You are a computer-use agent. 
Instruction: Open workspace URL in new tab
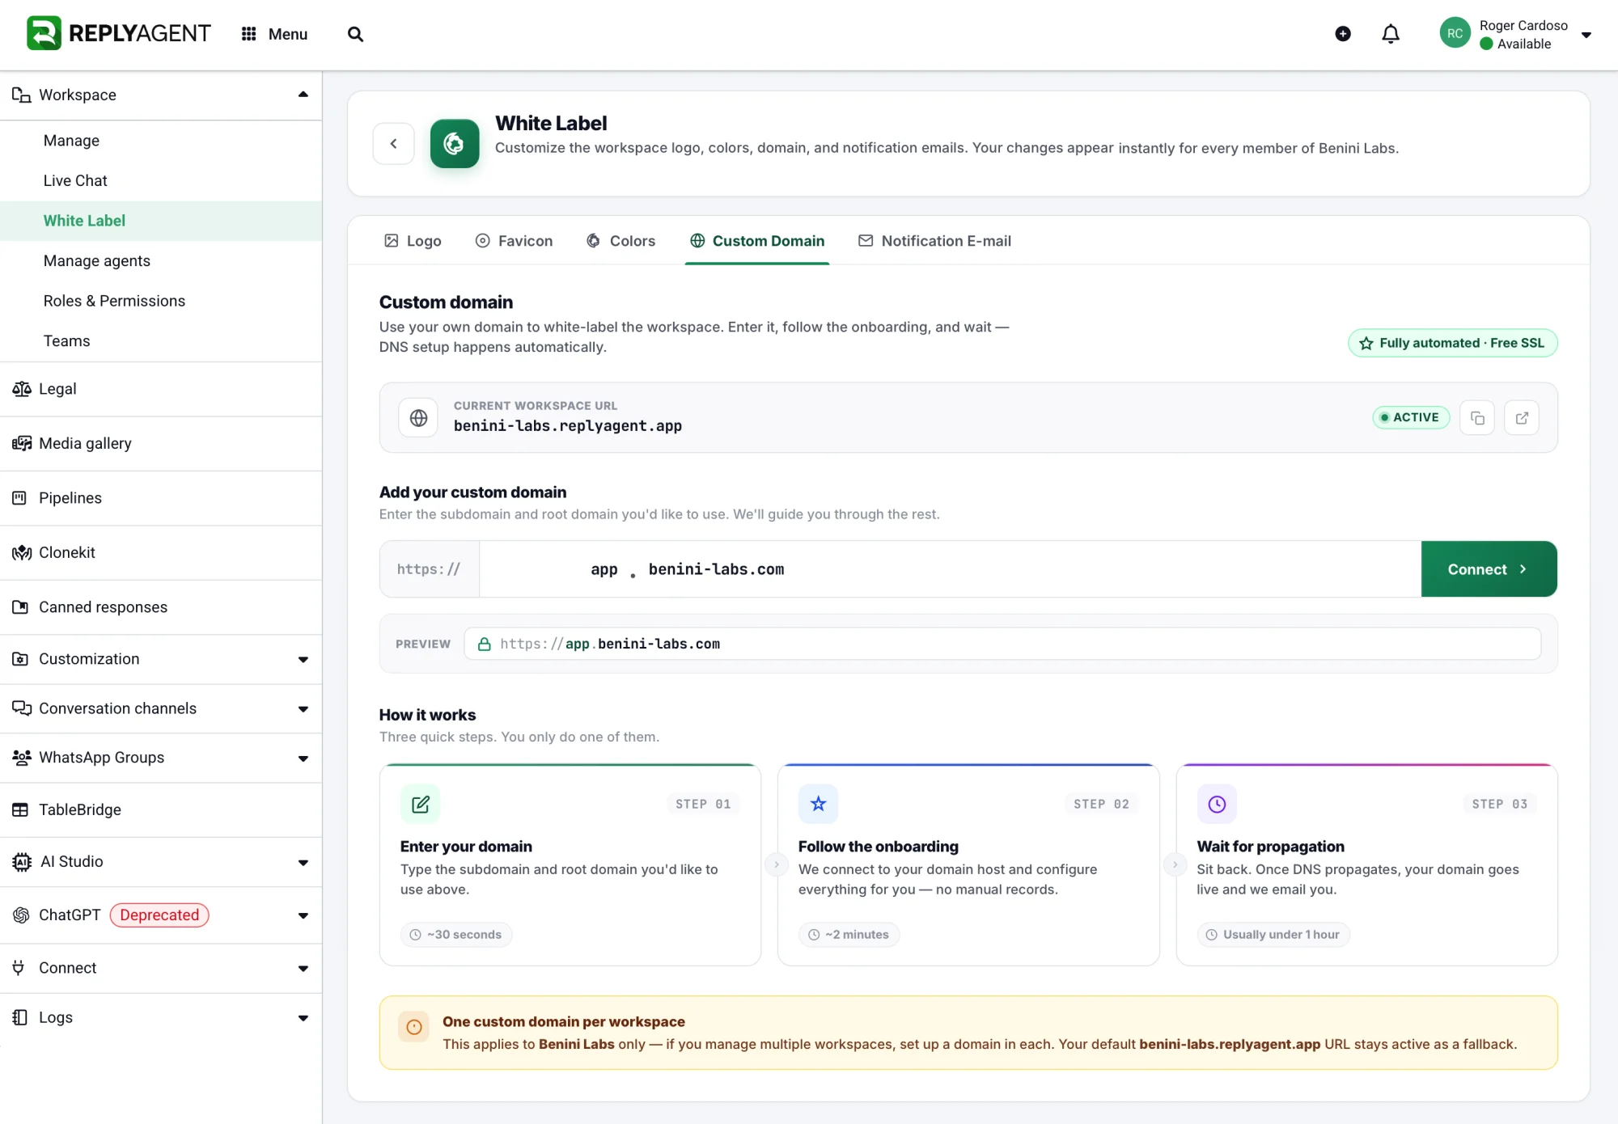[1522, 418]
